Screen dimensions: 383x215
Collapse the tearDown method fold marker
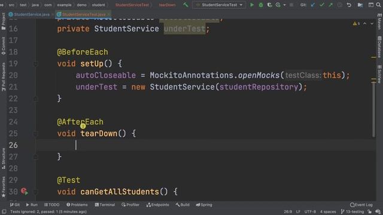pyautogui.click(x=35, y=134)
